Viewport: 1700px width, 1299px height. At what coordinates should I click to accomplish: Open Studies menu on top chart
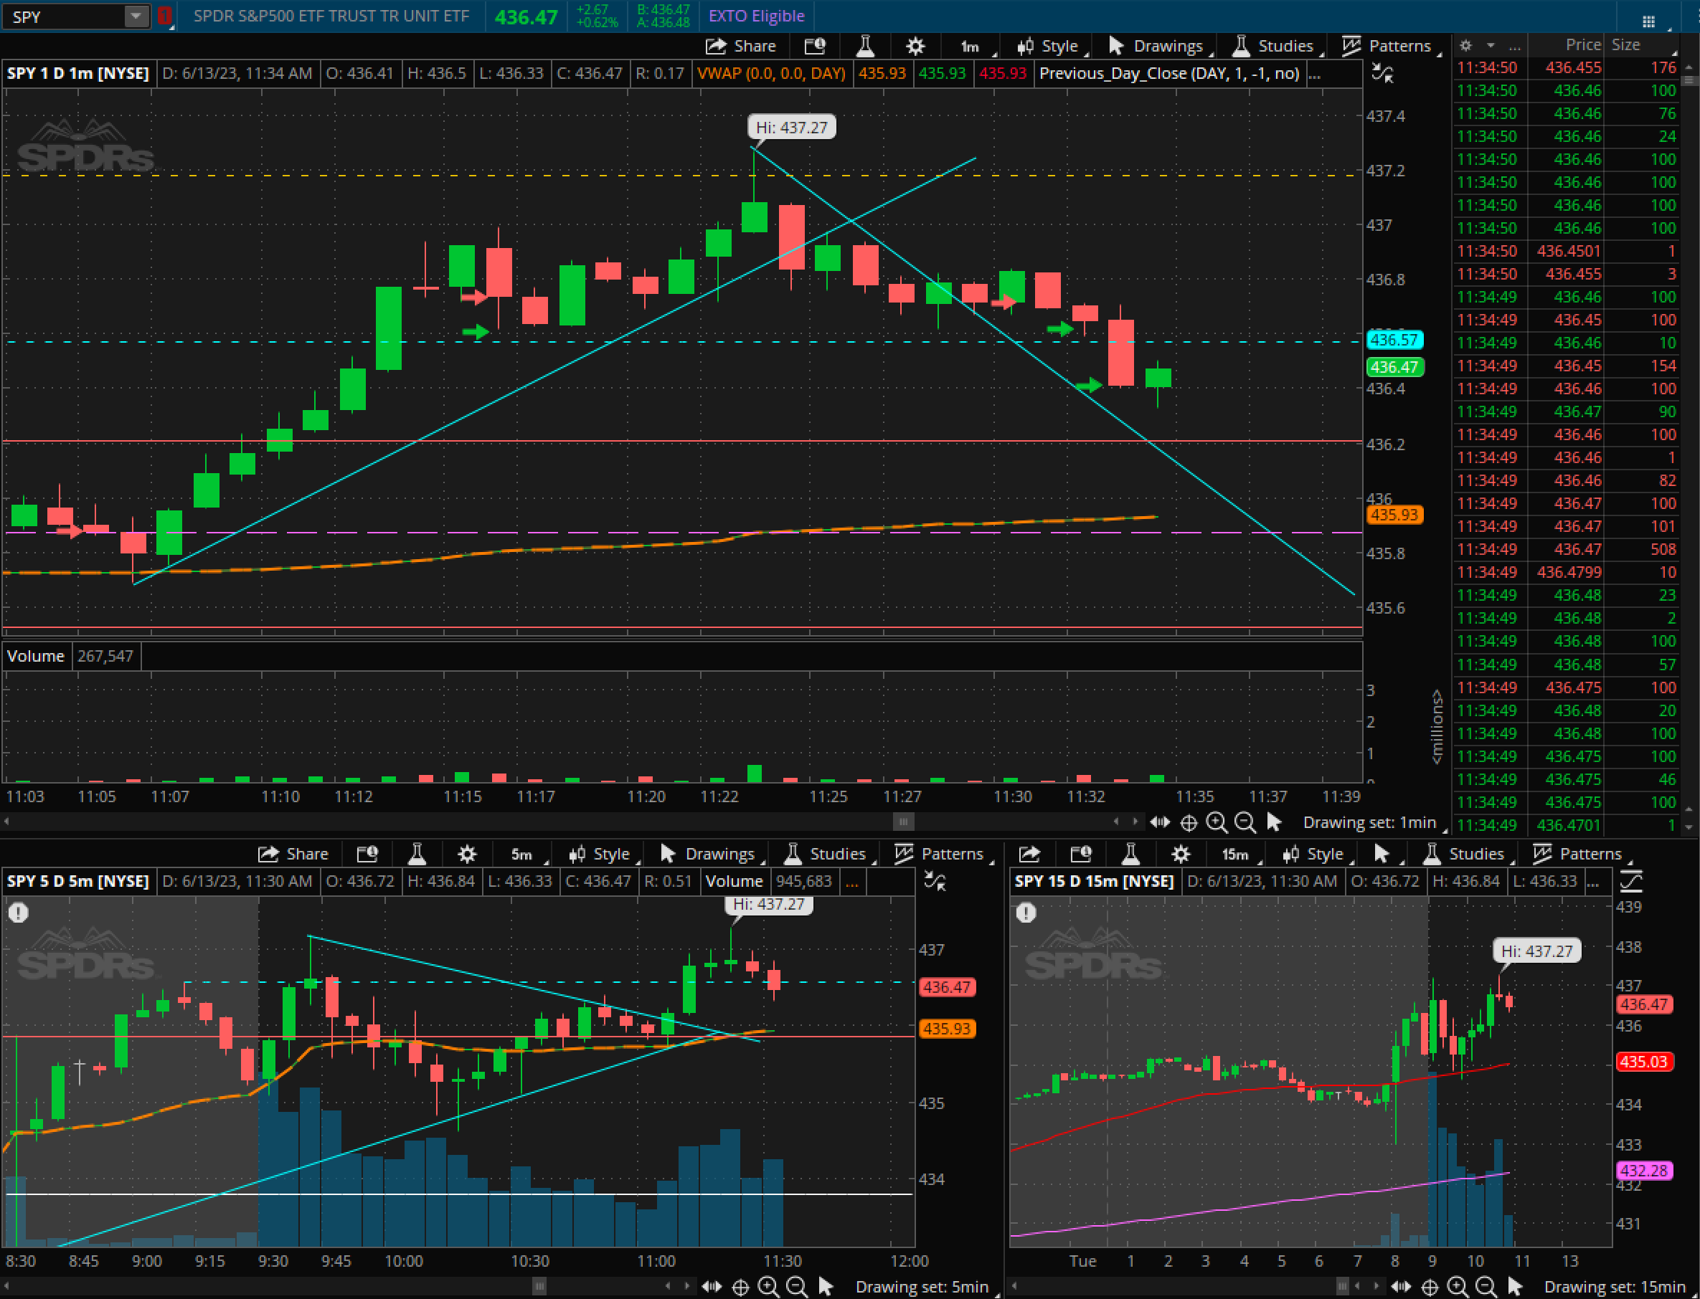click(x=1276, y=47)
